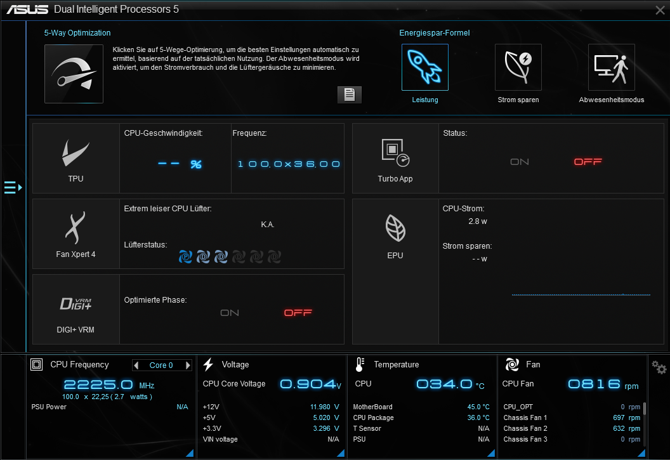
Task: Click the CPU Core Voltage 0.904 readout
Action: click(x=310, y=384)
